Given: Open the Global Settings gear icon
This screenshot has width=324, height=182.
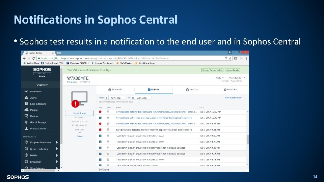Looking at the screenshot, I should (26, 122).
